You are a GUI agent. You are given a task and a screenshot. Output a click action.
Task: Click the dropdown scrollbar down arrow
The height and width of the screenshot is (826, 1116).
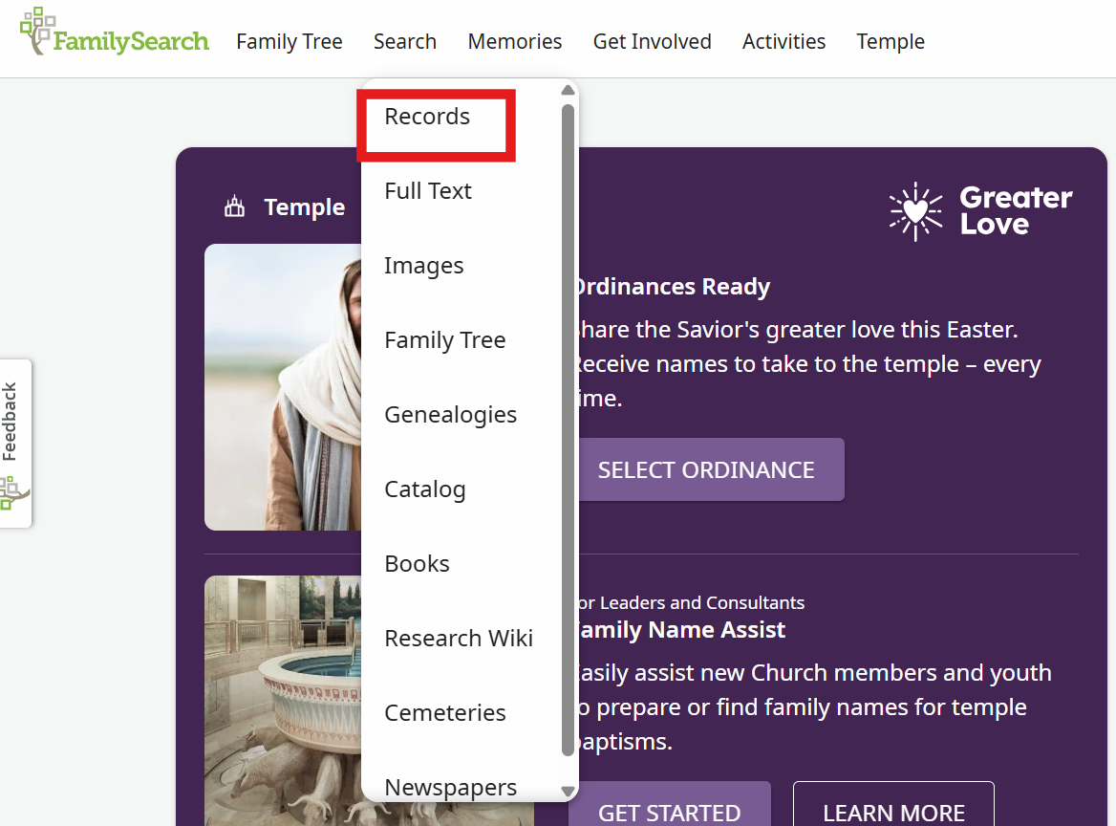pyautogui.click(x=568, y=791)
